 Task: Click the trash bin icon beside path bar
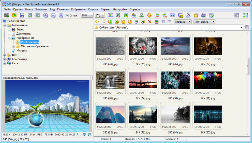[x=247, y=27]
